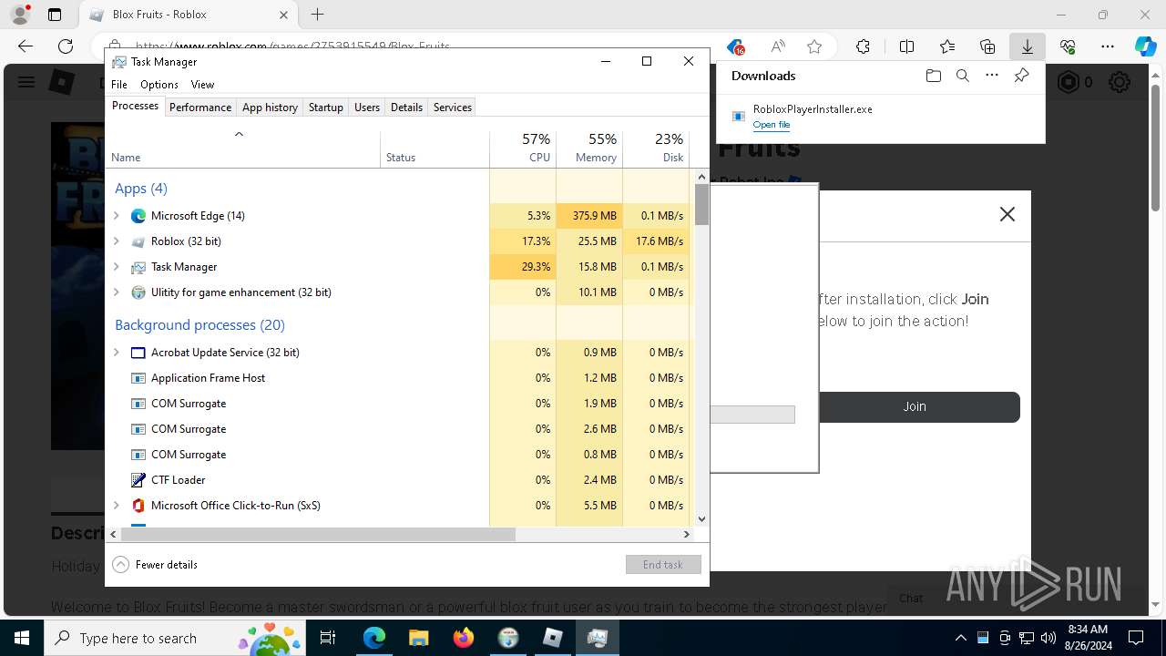Open downloads folder icon in Downloads panel

pos(933,76)
